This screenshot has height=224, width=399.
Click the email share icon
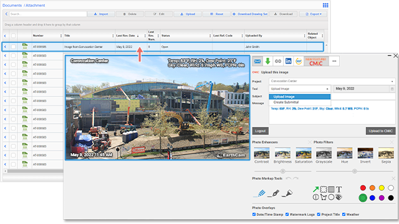pos(257,61)
